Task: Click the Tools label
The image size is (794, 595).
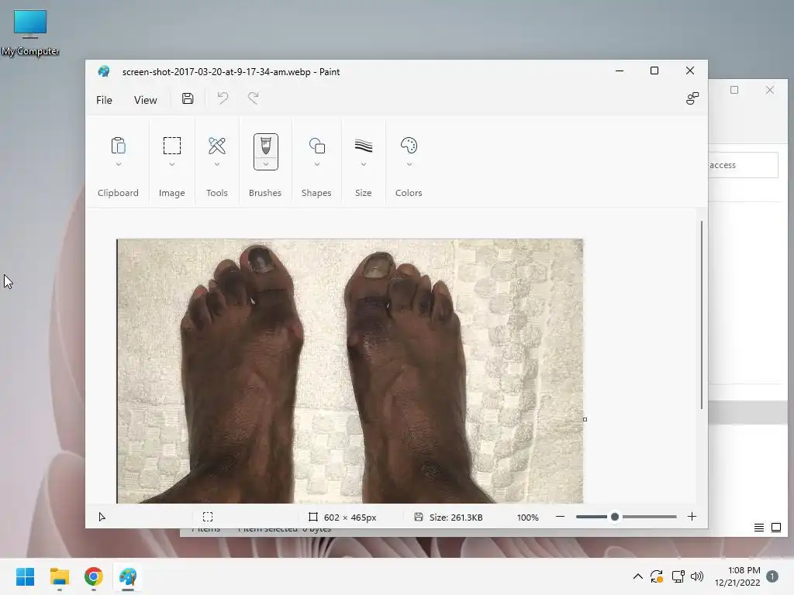Action: (x=217, y=193)
